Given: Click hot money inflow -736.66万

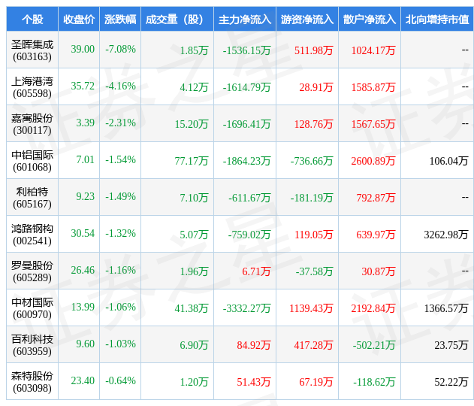Looking at the screenshot, I should click(x=312, y=161).
